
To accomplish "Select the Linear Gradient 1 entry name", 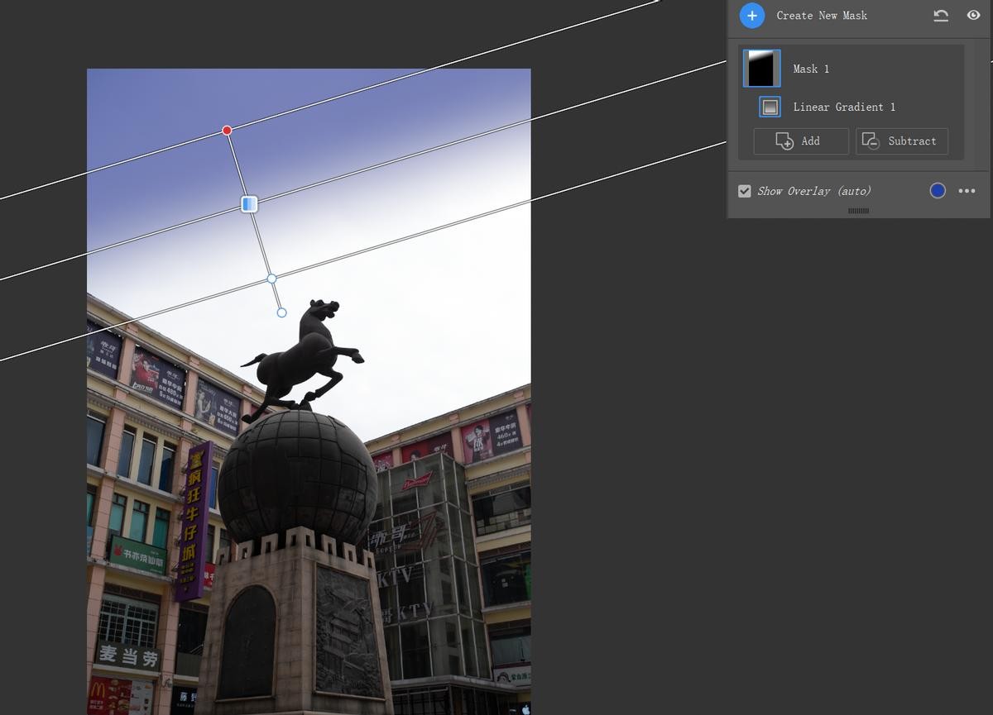I will coord(844,107).
